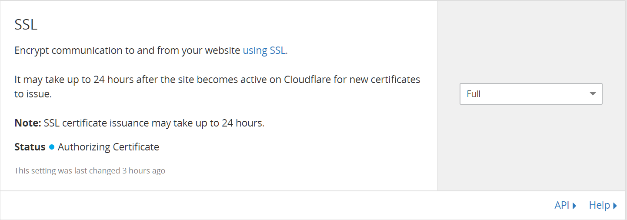
Task: Select the "Authorizing Certificate" status text
Action: point(108,147)
